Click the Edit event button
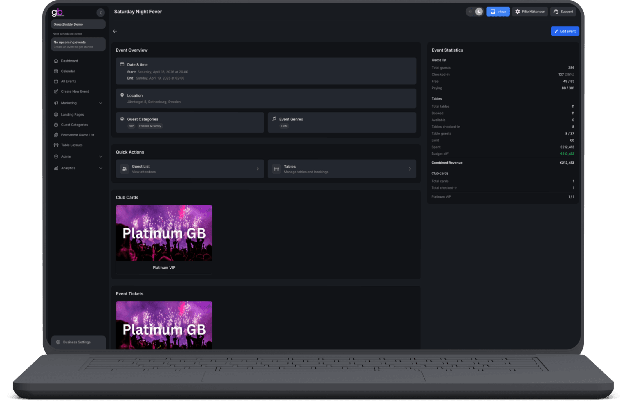 point(565,31)
